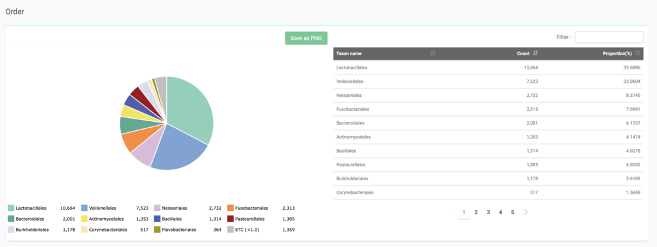Select Bacillales row in table
This screenshot has width=657, height=247.
point(488,151)
